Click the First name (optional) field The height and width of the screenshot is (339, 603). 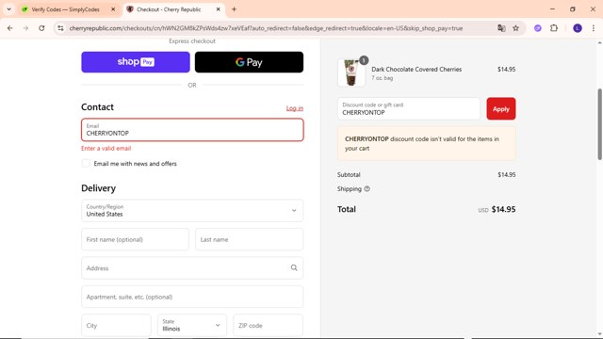coord(135,239)
